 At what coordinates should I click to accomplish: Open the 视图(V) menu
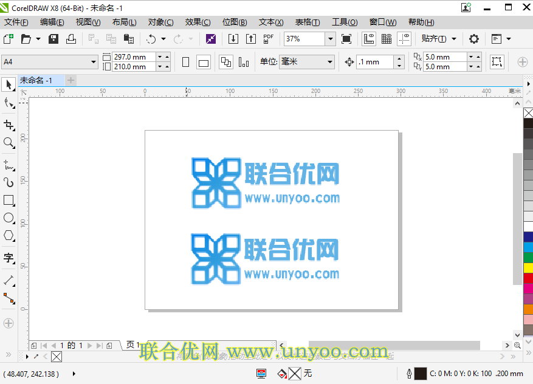pos(88,22)
